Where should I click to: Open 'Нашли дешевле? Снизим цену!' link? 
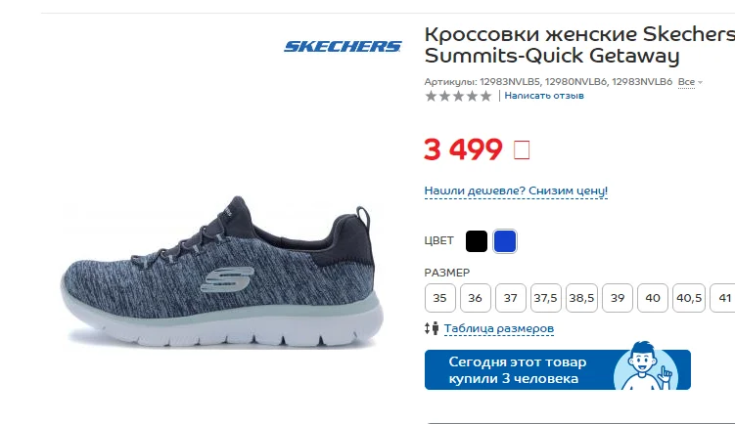coord(516,191)
